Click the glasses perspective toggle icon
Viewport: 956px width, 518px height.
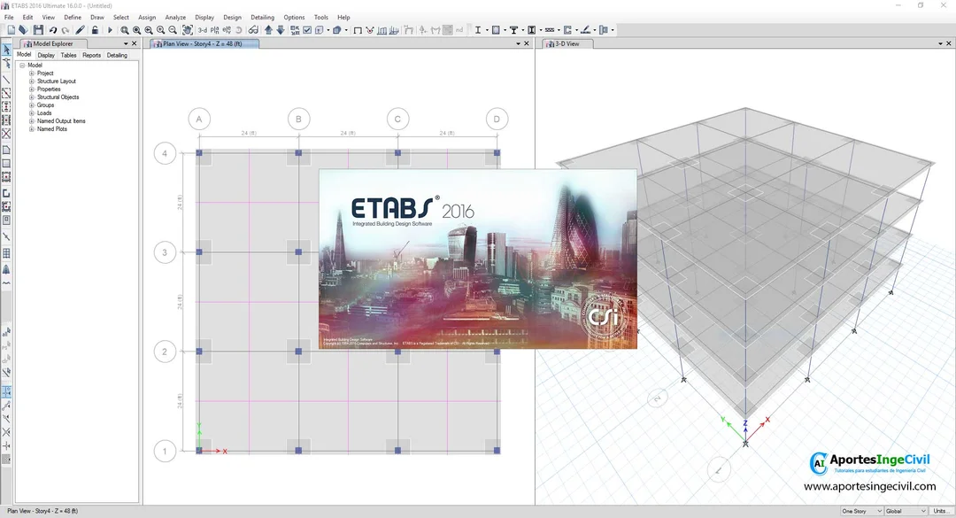click(x=253, y=30)
